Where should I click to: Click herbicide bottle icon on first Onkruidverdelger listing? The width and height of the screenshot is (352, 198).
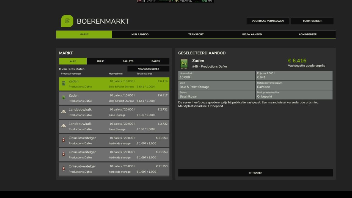64,140
